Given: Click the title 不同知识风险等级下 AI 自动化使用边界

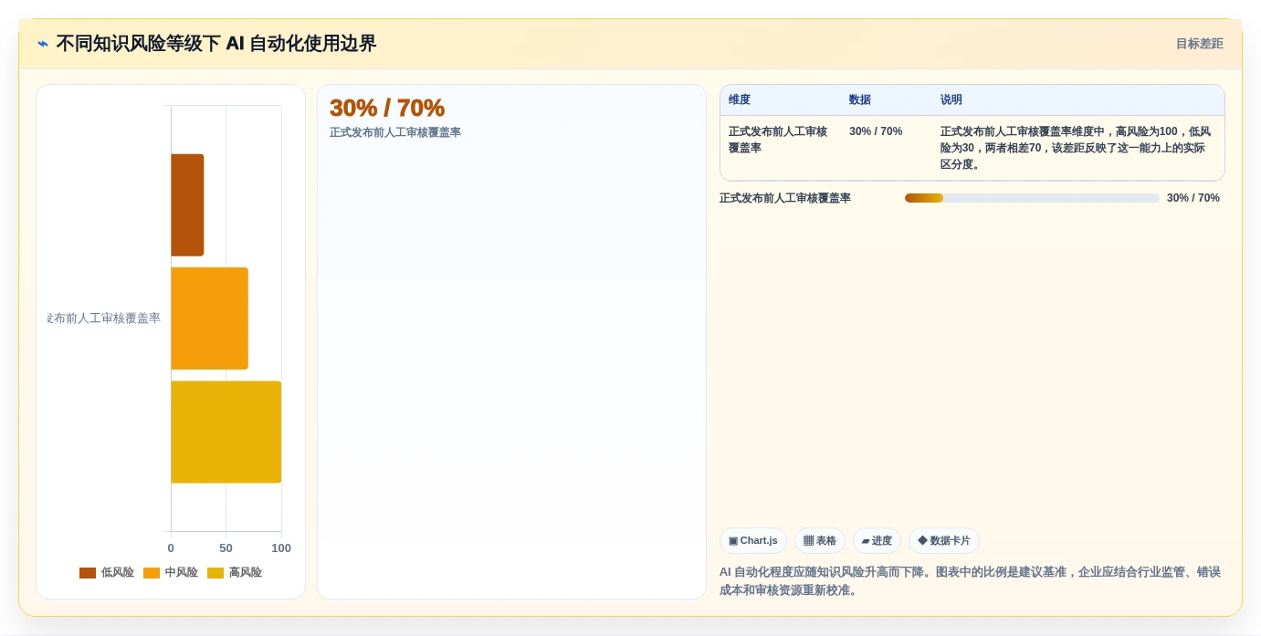Looking at the screenshot, I should point(216,44).
